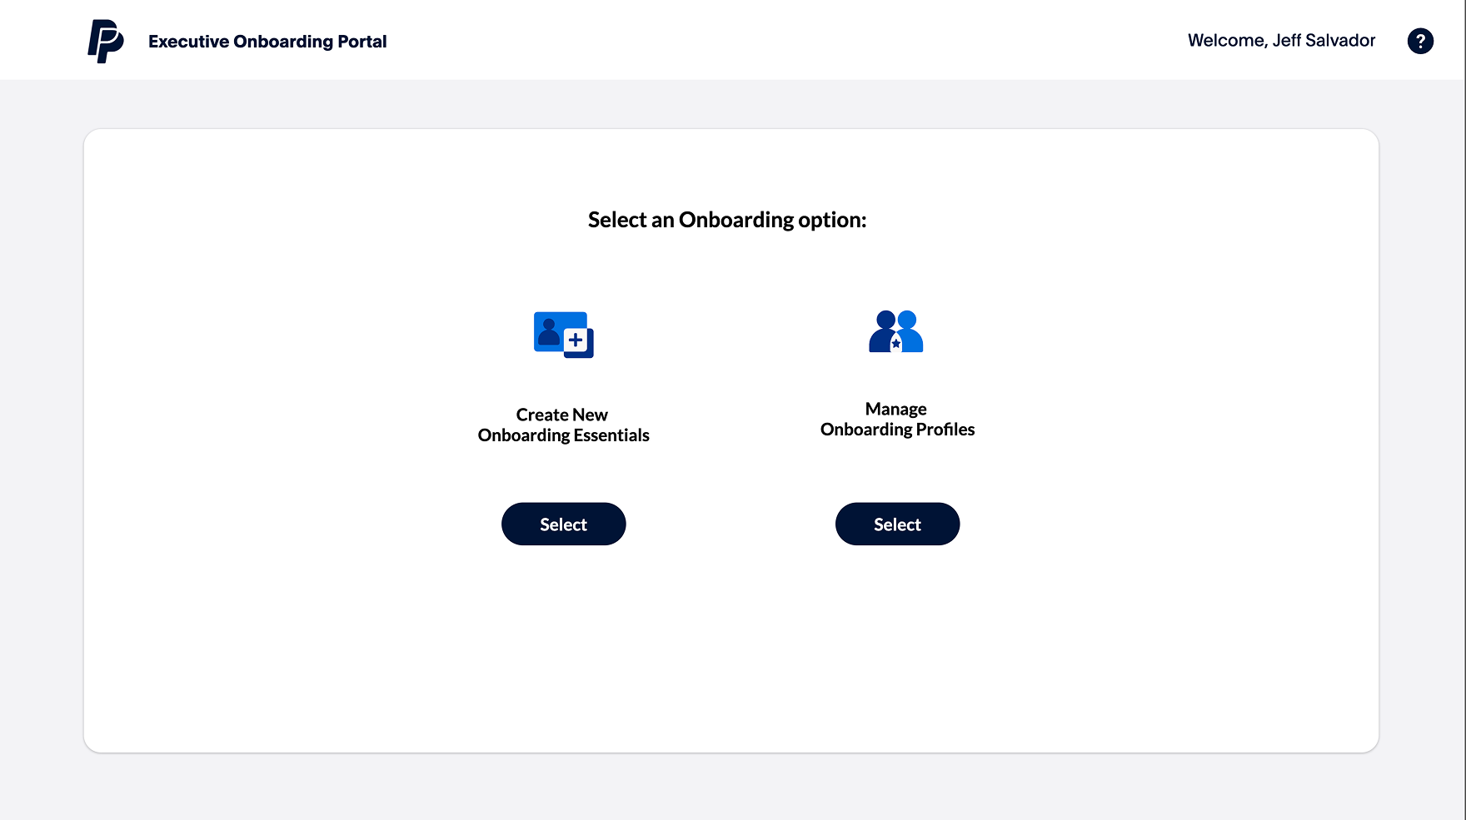1466x820 pixels.
Task: Click the Welcome, Jeff Salvador greeting
Action: tap(1281, 40)
